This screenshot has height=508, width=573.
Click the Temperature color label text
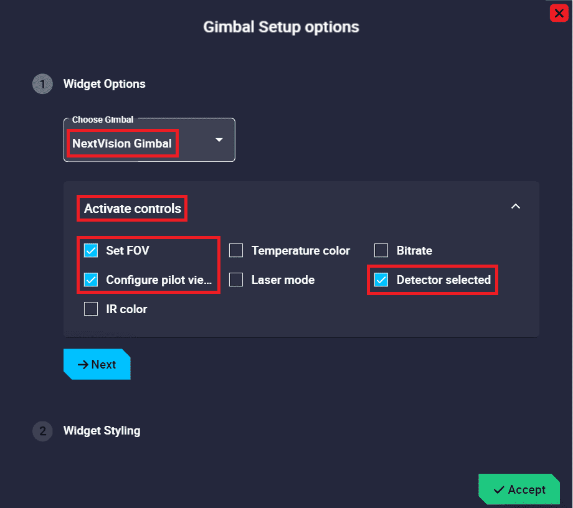coord(300,250)
